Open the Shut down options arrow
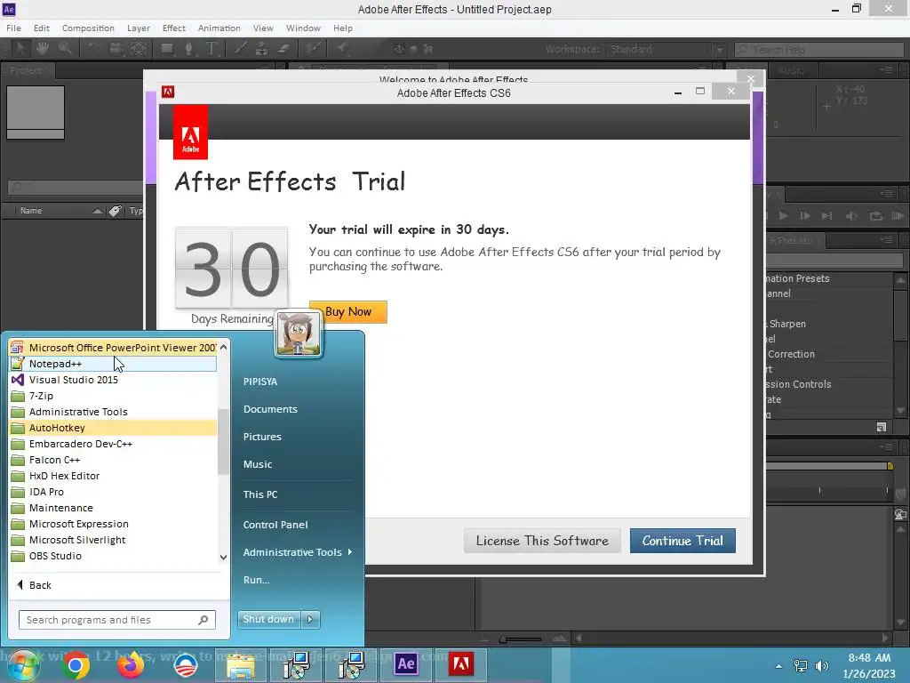Screen dimensions: 910x683 point(310,619)
